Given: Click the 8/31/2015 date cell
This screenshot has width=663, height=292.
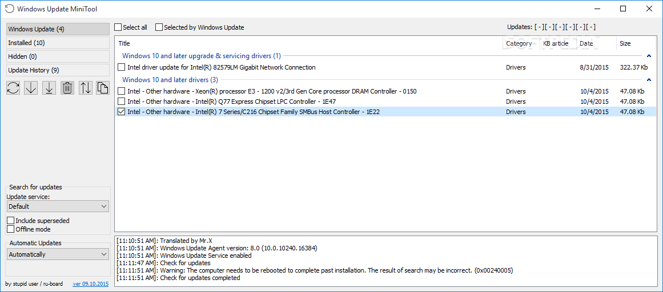Looking at the screenshot, I should point(595,67).
